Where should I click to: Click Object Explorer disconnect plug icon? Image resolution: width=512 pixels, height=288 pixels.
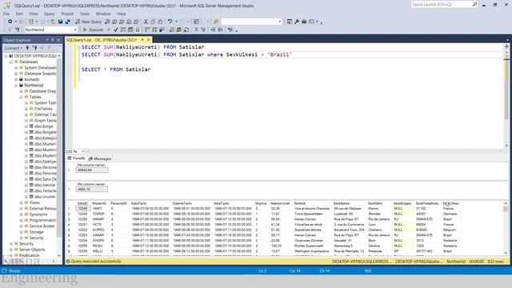[34, 48]
